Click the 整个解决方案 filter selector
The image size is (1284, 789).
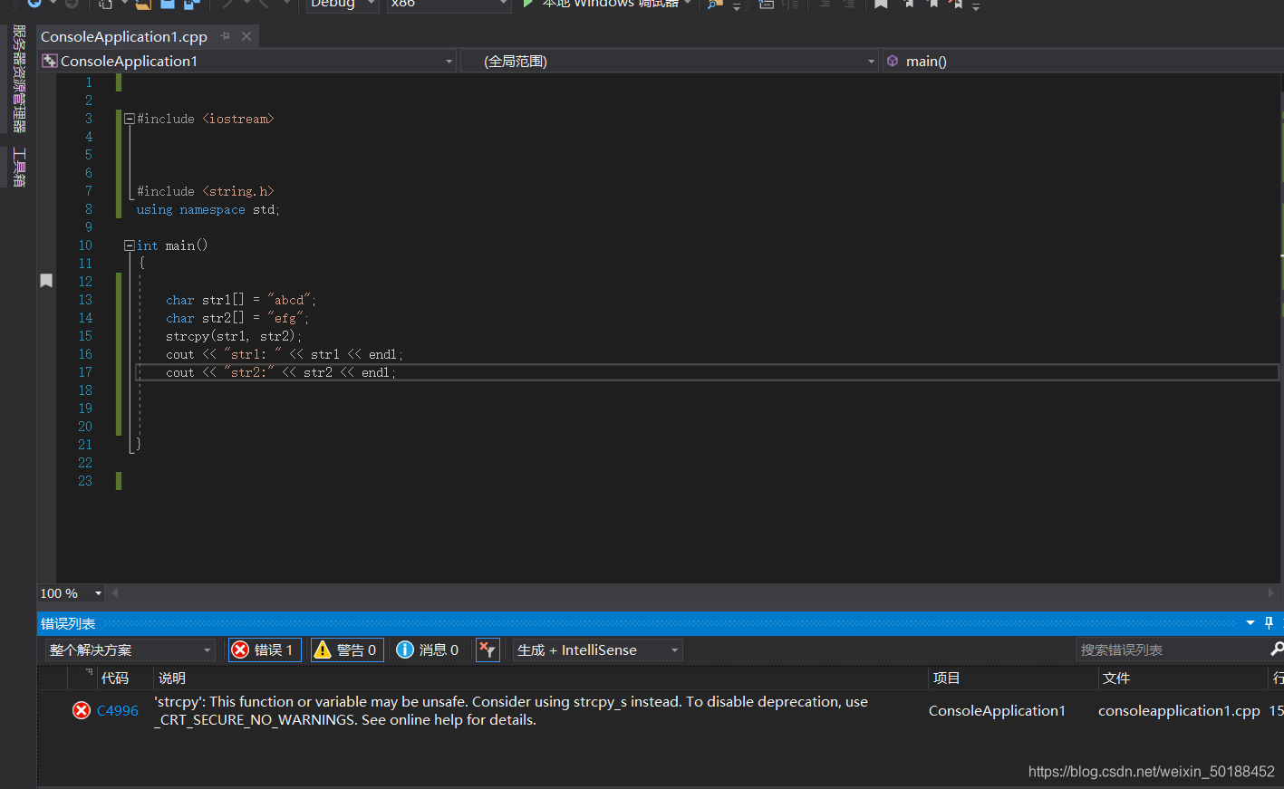coord(130,649)
